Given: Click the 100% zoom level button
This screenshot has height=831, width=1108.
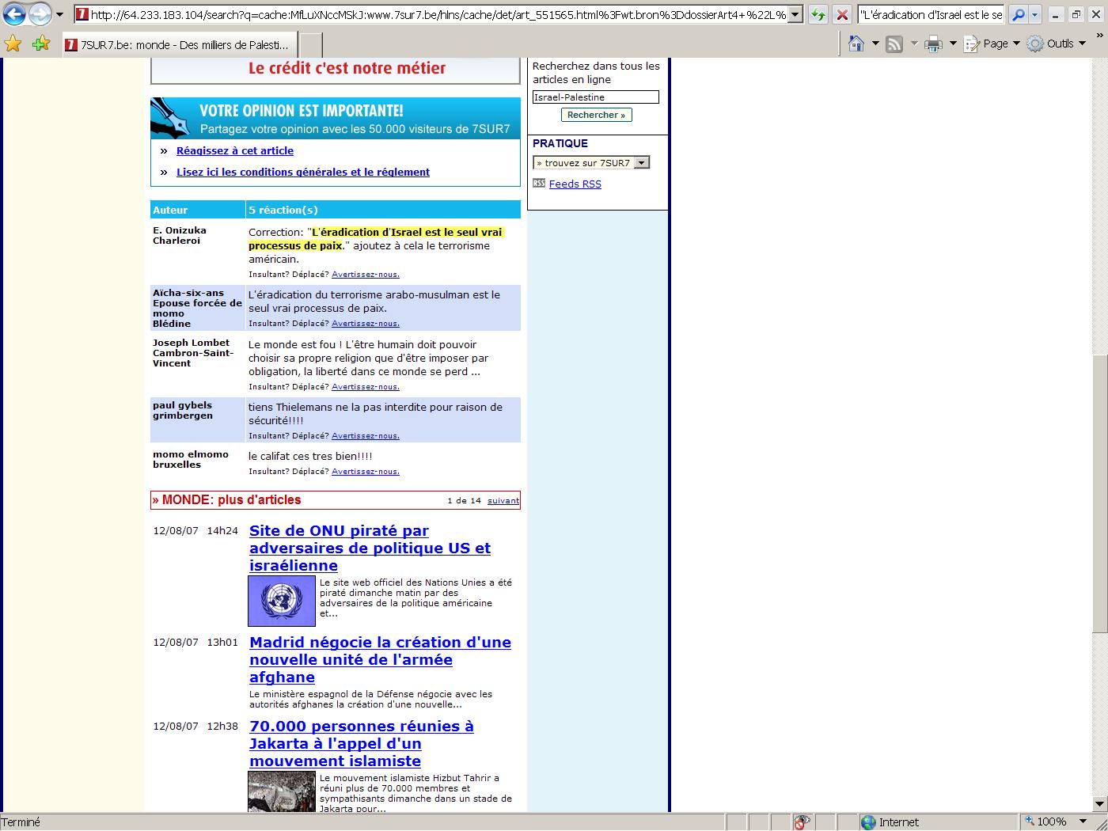Looking at the screenshot, I should [x=1045, y=822].
